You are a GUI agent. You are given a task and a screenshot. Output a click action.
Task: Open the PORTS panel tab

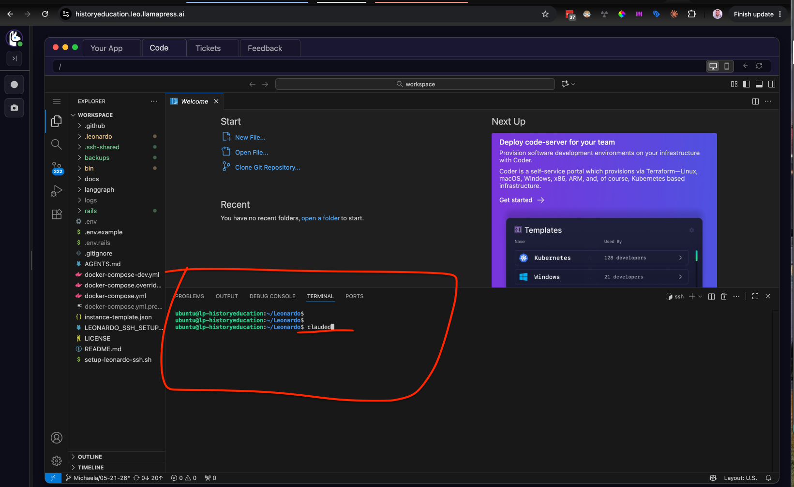click(355, 296)
